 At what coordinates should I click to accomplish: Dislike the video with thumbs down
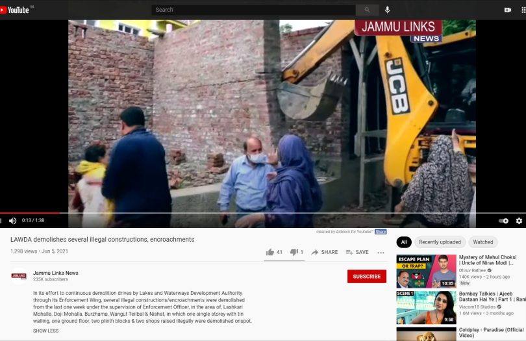297,252
